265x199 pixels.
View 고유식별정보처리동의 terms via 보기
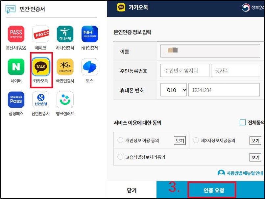255,158
